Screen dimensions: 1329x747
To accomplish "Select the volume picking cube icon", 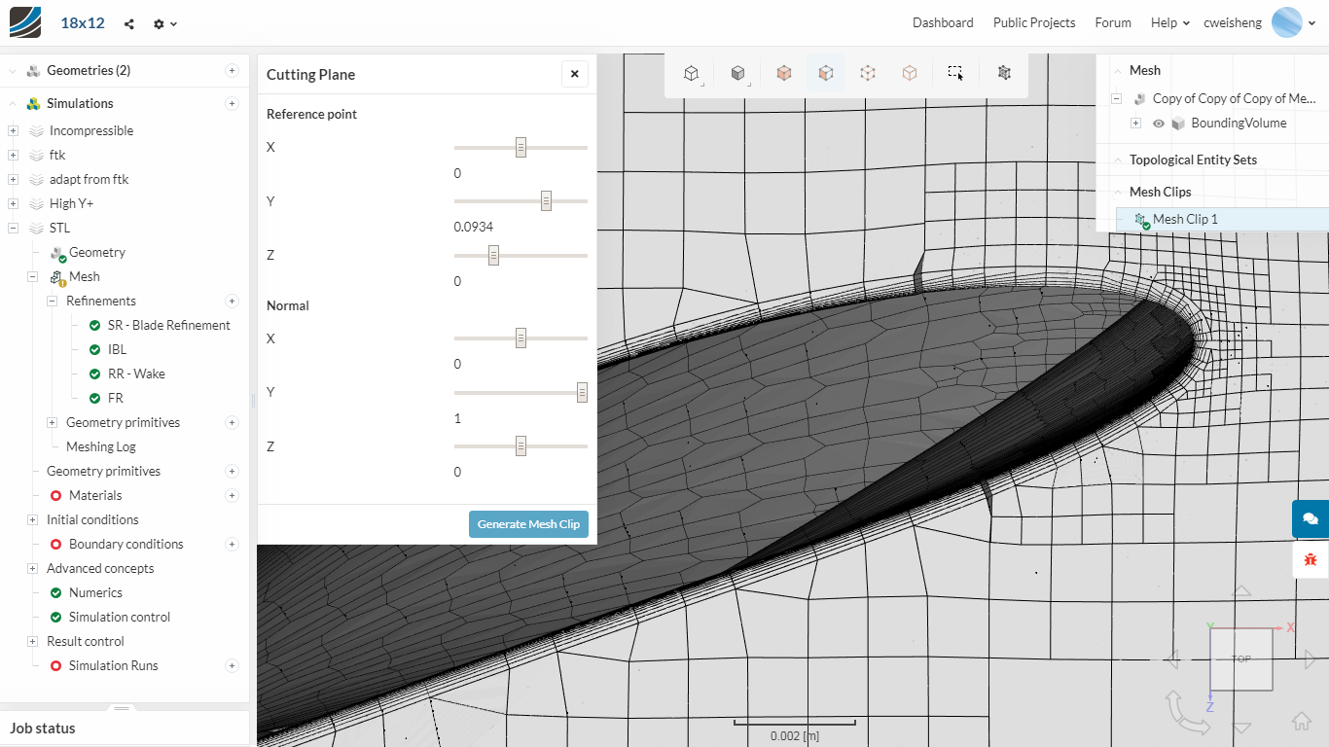I will coord(784,73).
